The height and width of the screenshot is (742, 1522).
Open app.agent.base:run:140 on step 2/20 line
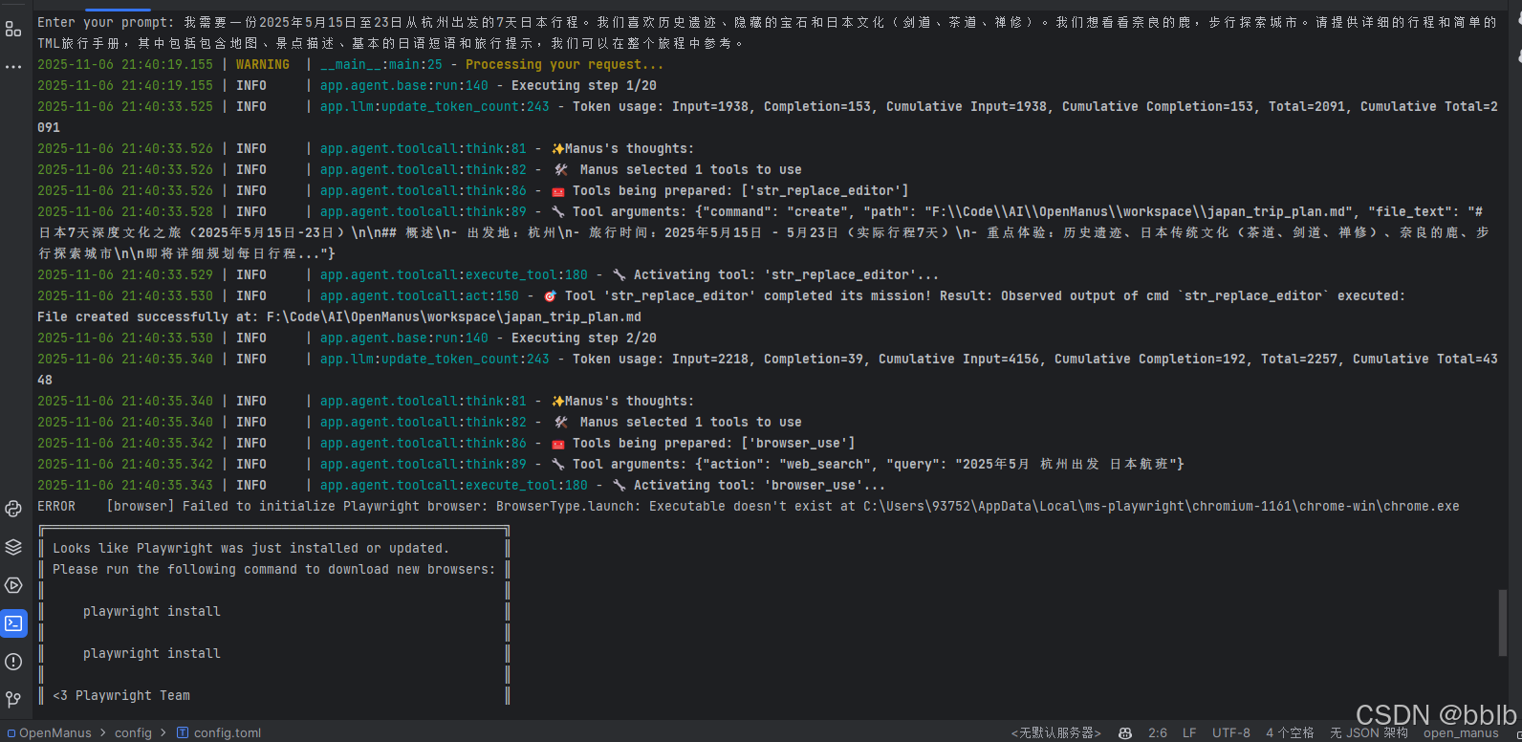click(404, 338)
